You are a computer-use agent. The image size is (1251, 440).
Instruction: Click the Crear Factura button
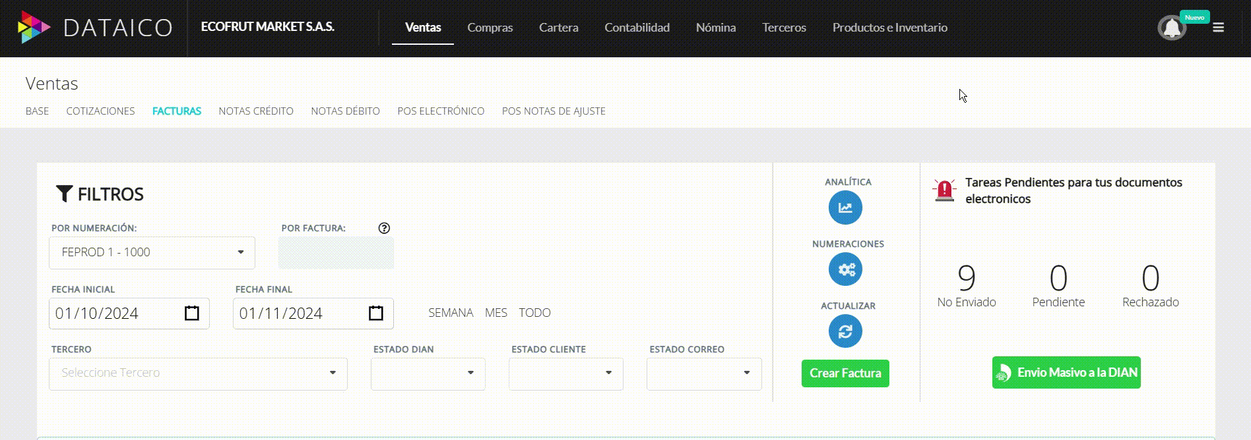pyautogui.click(x=845, y=373)
